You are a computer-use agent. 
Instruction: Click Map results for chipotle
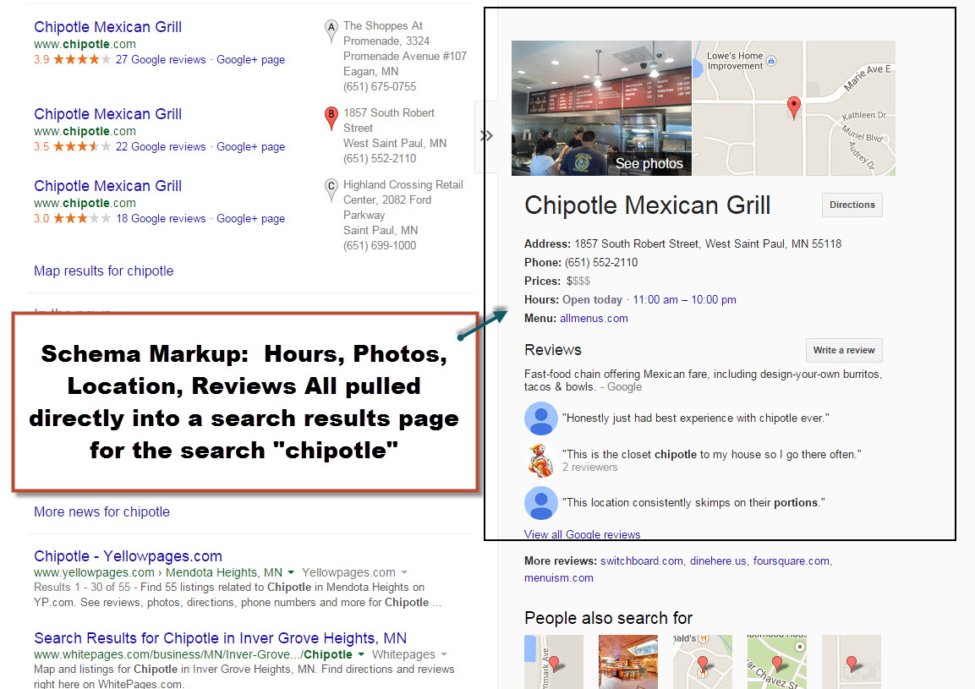tap(104, 271)
